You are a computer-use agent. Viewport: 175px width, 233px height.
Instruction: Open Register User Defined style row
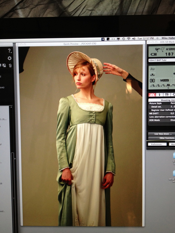tap(162, 110)
